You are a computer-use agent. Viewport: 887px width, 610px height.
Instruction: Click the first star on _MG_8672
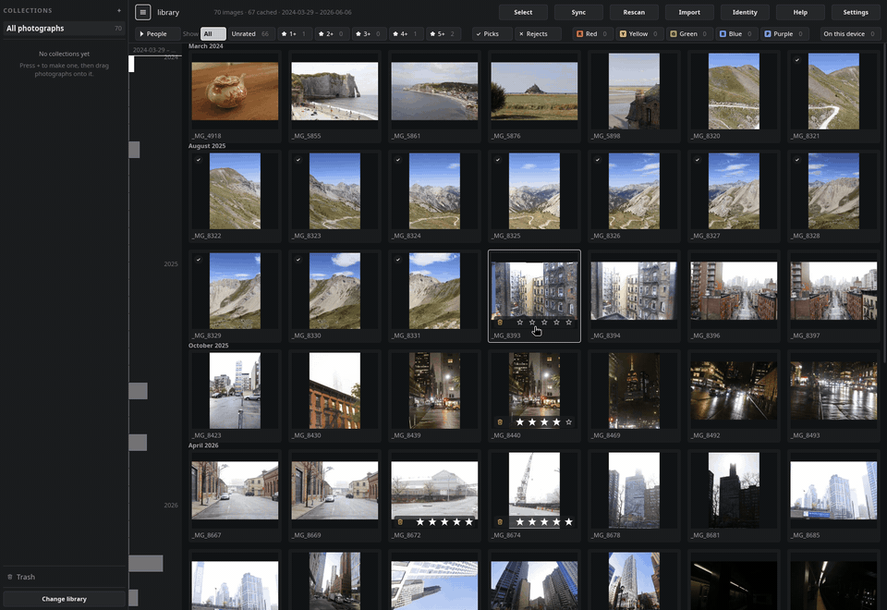419,521
